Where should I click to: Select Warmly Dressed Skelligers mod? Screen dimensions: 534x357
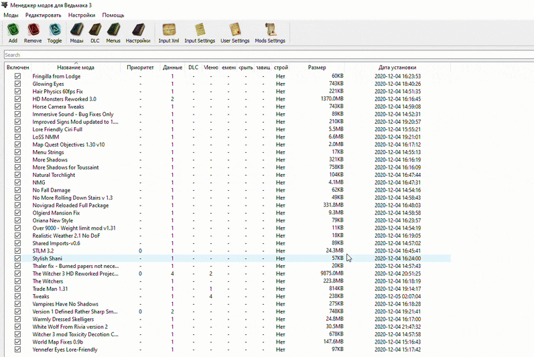tap(63, 319)
